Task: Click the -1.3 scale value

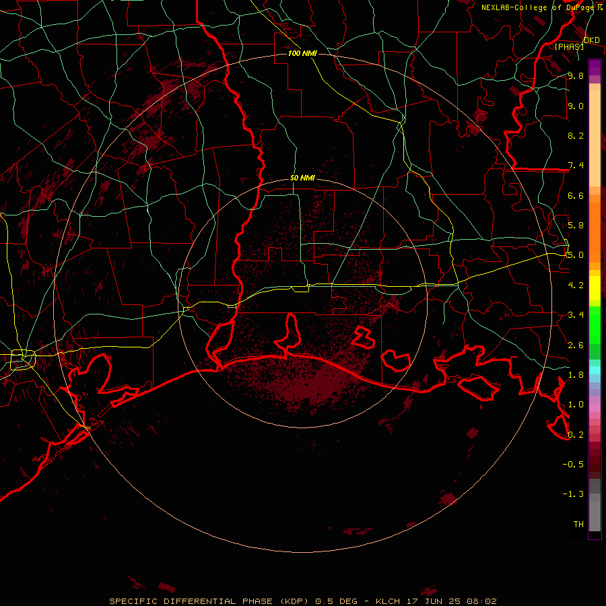Action: tap(573, 494)
